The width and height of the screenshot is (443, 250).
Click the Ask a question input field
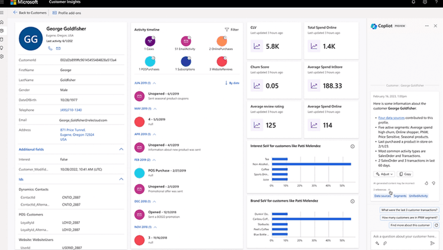tap(402, 236)
